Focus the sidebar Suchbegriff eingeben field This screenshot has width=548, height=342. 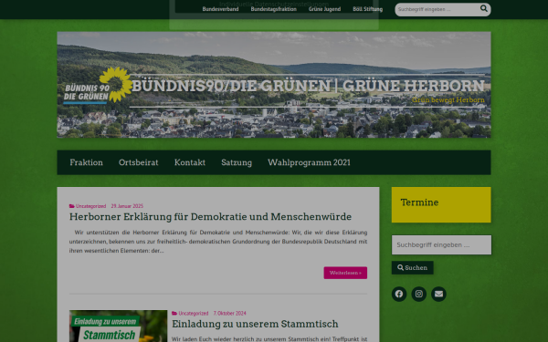pyautogui.click(x=441, y=245)
